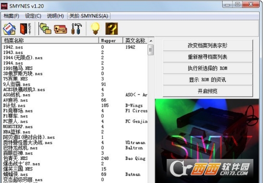Click the question mark help icon
Image resolution: width=263 pixels, height=183 pixels.
point(112,29)
